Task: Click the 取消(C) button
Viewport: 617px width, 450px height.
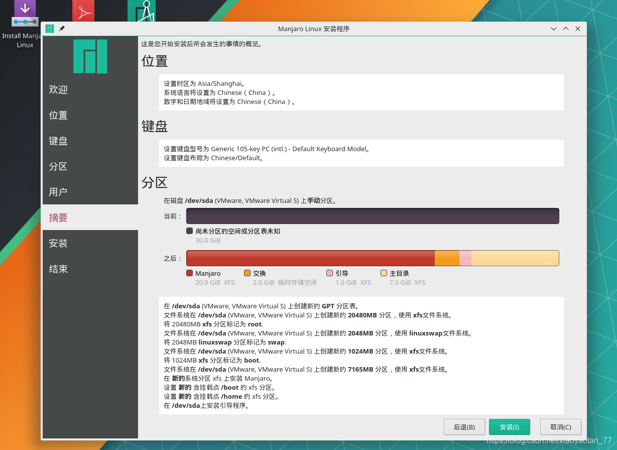Action: [561, 427]
